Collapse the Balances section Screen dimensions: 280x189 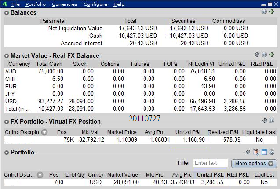click(x=7, y=13)
